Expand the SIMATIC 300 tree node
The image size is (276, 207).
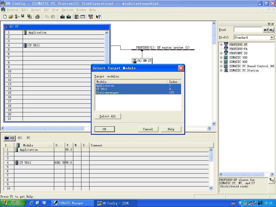[x=221, y=57]
